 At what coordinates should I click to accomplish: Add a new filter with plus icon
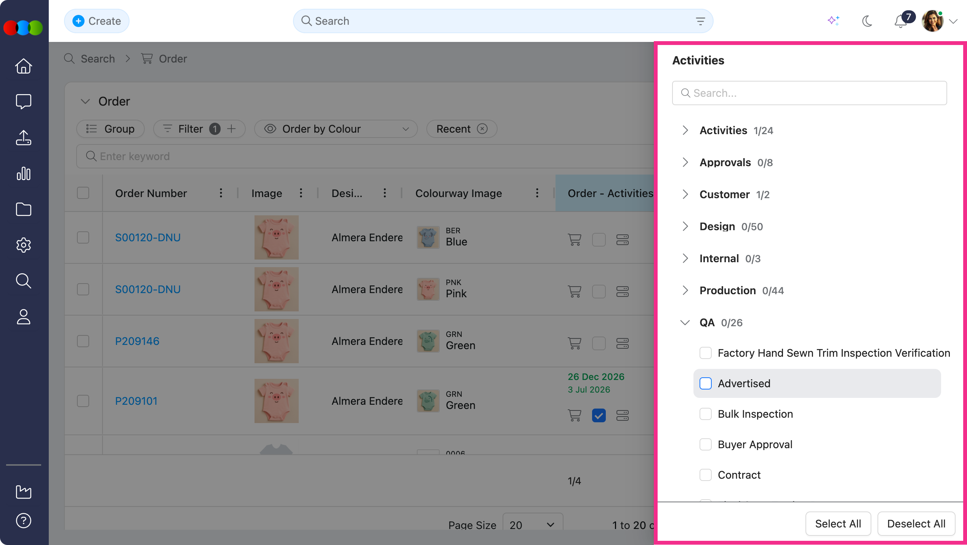[x=231, y=129]
